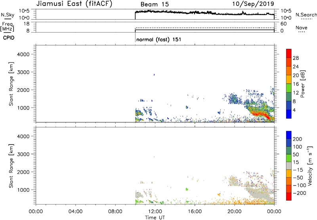
Task: Pick the light green segment of power colorbar
Action: click(289, 88)
